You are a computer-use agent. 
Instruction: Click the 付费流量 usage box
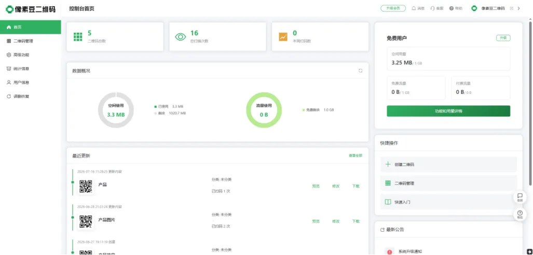click(x=481, y=88)
